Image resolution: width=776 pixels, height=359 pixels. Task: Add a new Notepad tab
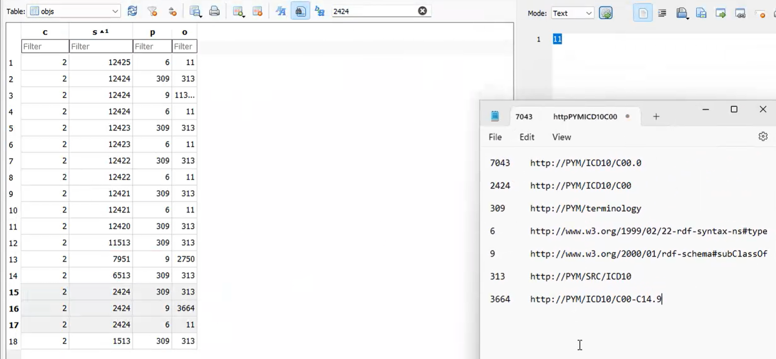tap(656, 116)
